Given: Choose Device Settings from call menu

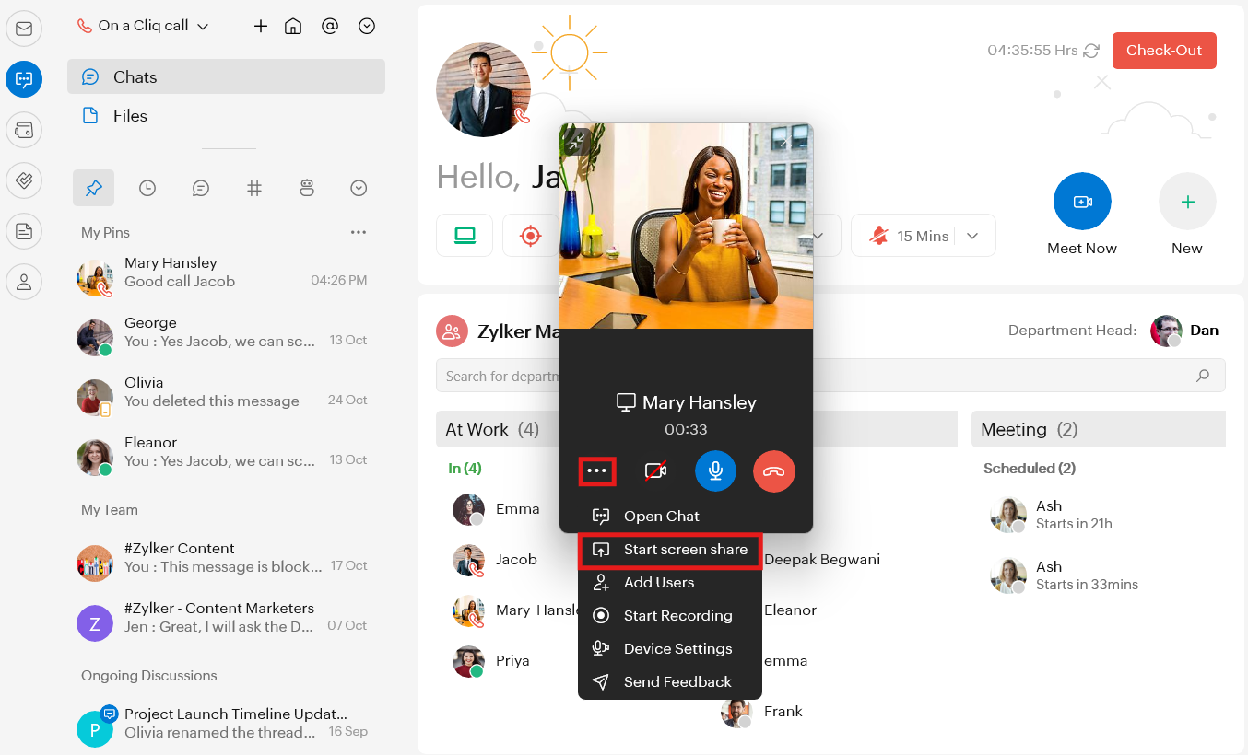Looking at the screenshot, I should [x=670, y=648].
